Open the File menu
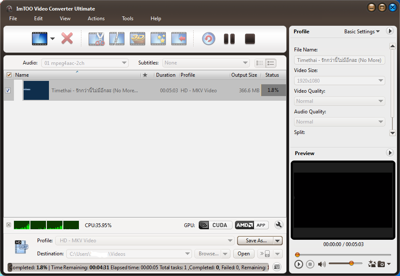 pyautogui.click(x=13, y=19)
